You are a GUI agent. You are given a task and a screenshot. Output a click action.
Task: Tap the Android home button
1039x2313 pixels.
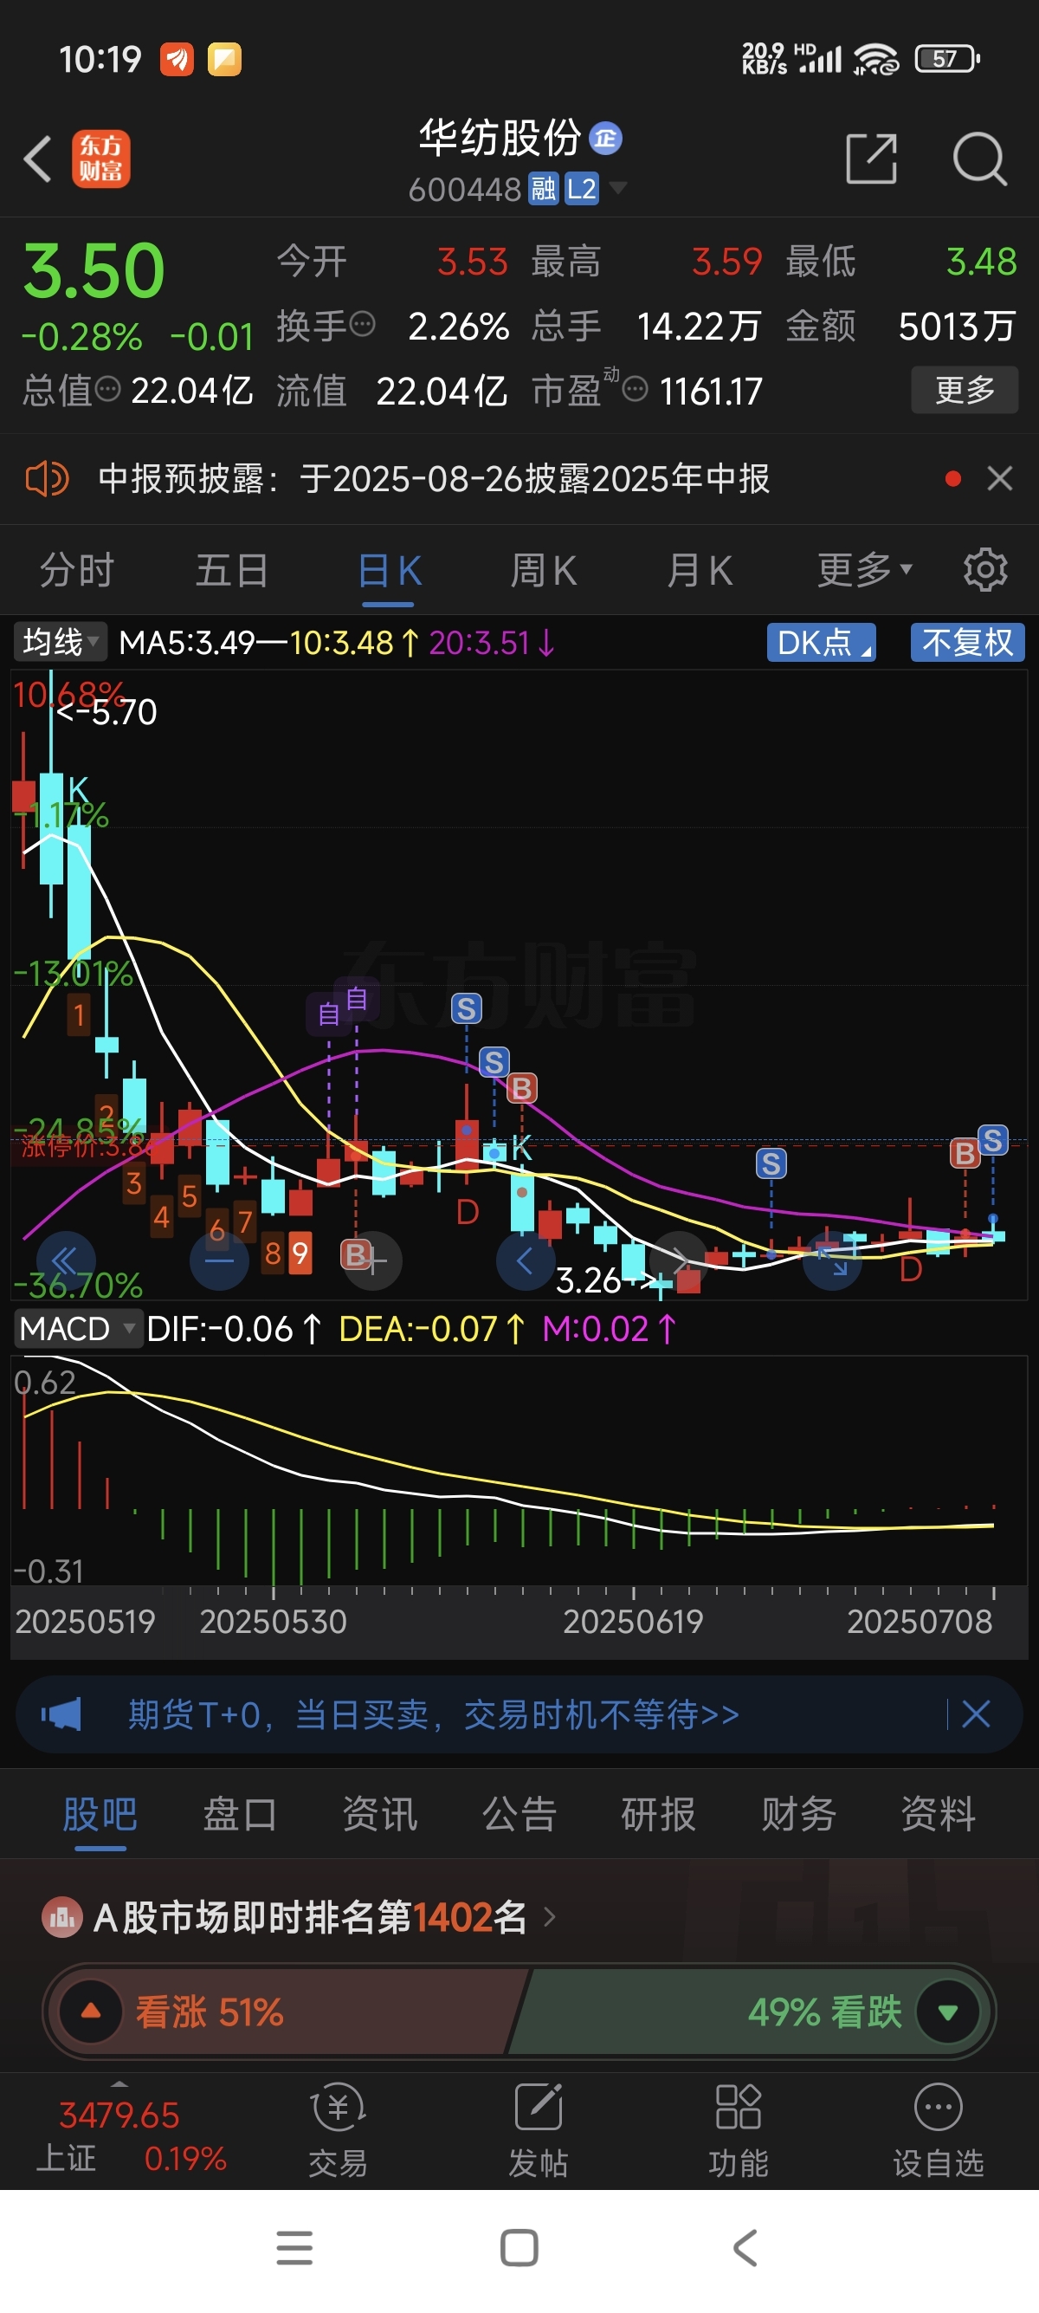coord(519,2247)
